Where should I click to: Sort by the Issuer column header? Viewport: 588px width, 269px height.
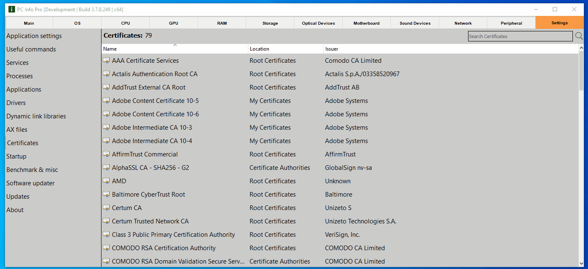pyautogui.click(x=451, y=49)
